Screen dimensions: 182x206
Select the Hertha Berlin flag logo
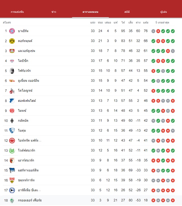point(12,170)
